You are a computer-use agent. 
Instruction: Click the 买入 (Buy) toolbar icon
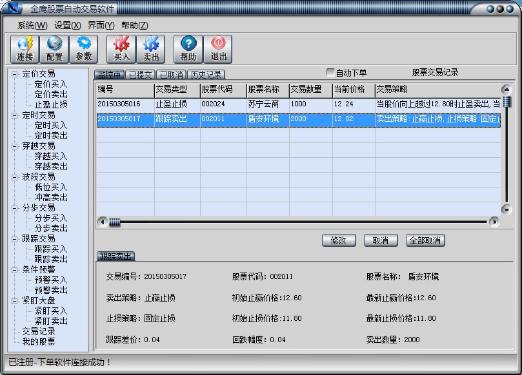[x=121, y=48]
